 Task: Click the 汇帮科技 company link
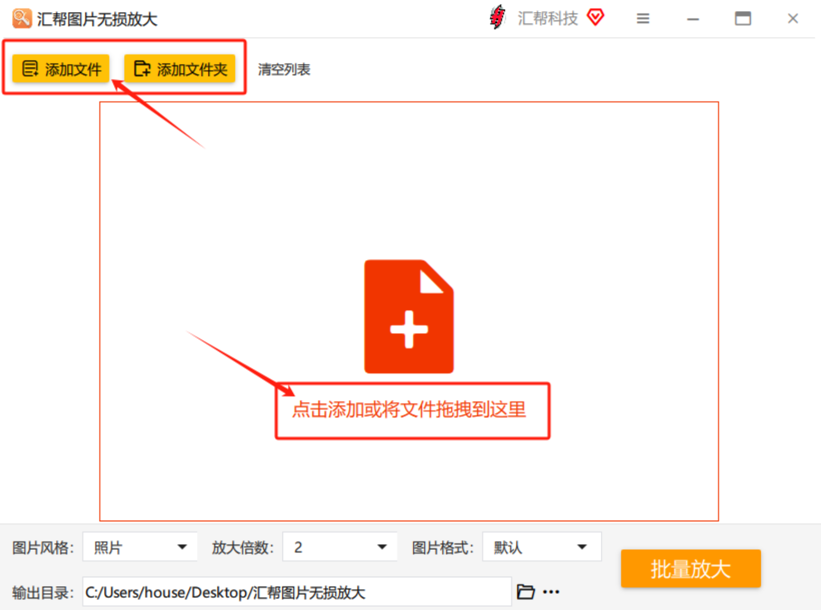click(548, 18)
